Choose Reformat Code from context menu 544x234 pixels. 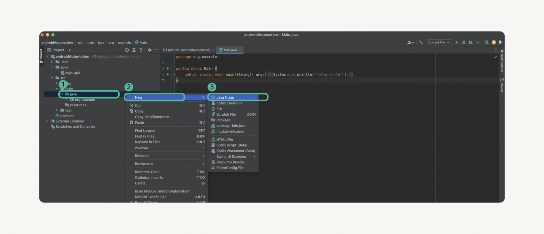pyautogui.click(x=167, y=172)
